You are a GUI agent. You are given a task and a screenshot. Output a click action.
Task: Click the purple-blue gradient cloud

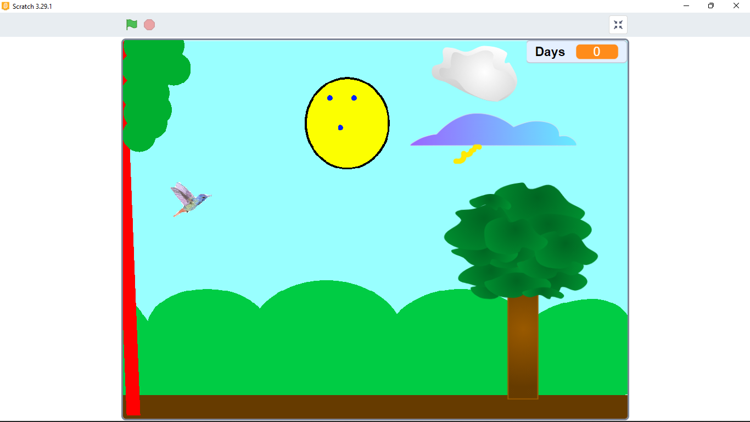pos(493,130)
